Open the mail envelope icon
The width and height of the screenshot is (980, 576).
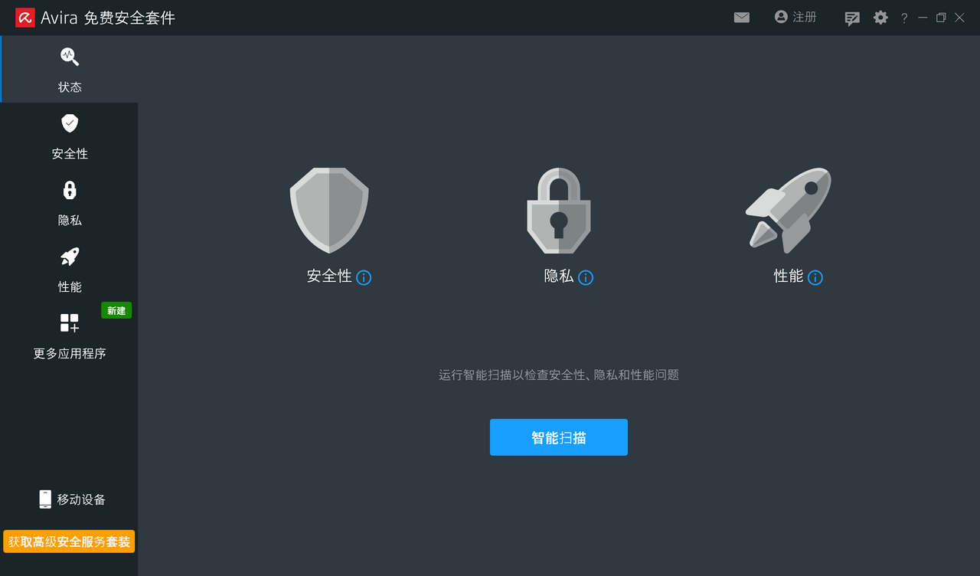click(x=741, y=18)
